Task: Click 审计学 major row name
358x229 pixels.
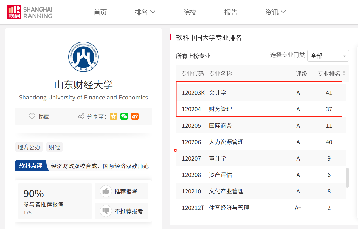Action: pos(218,158)
